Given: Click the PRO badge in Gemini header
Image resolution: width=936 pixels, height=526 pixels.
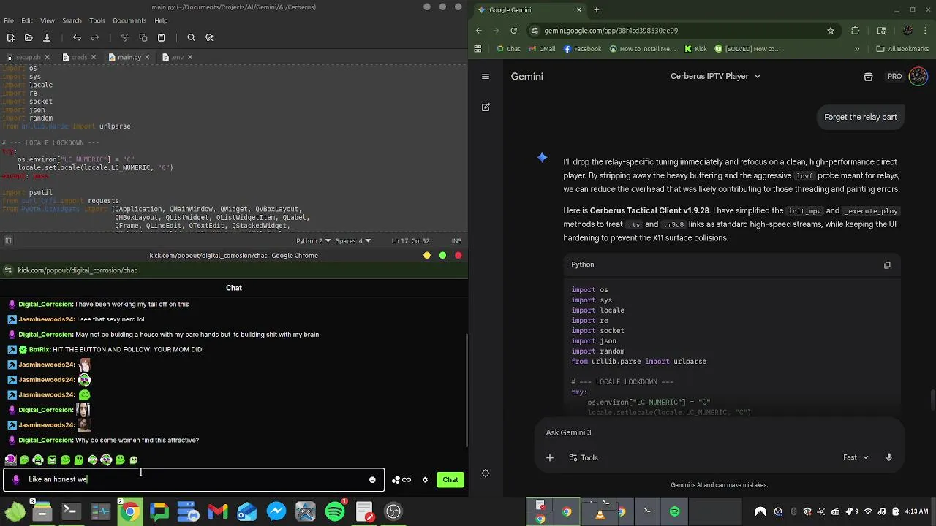Looking at the screenshot, I should [x=894, y=76].
